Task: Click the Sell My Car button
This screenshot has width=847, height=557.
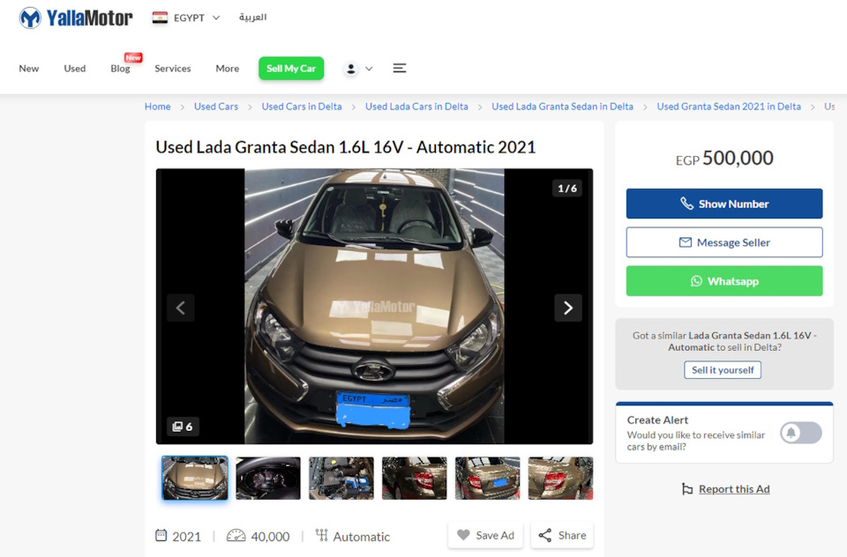Action: coord(291,69)
